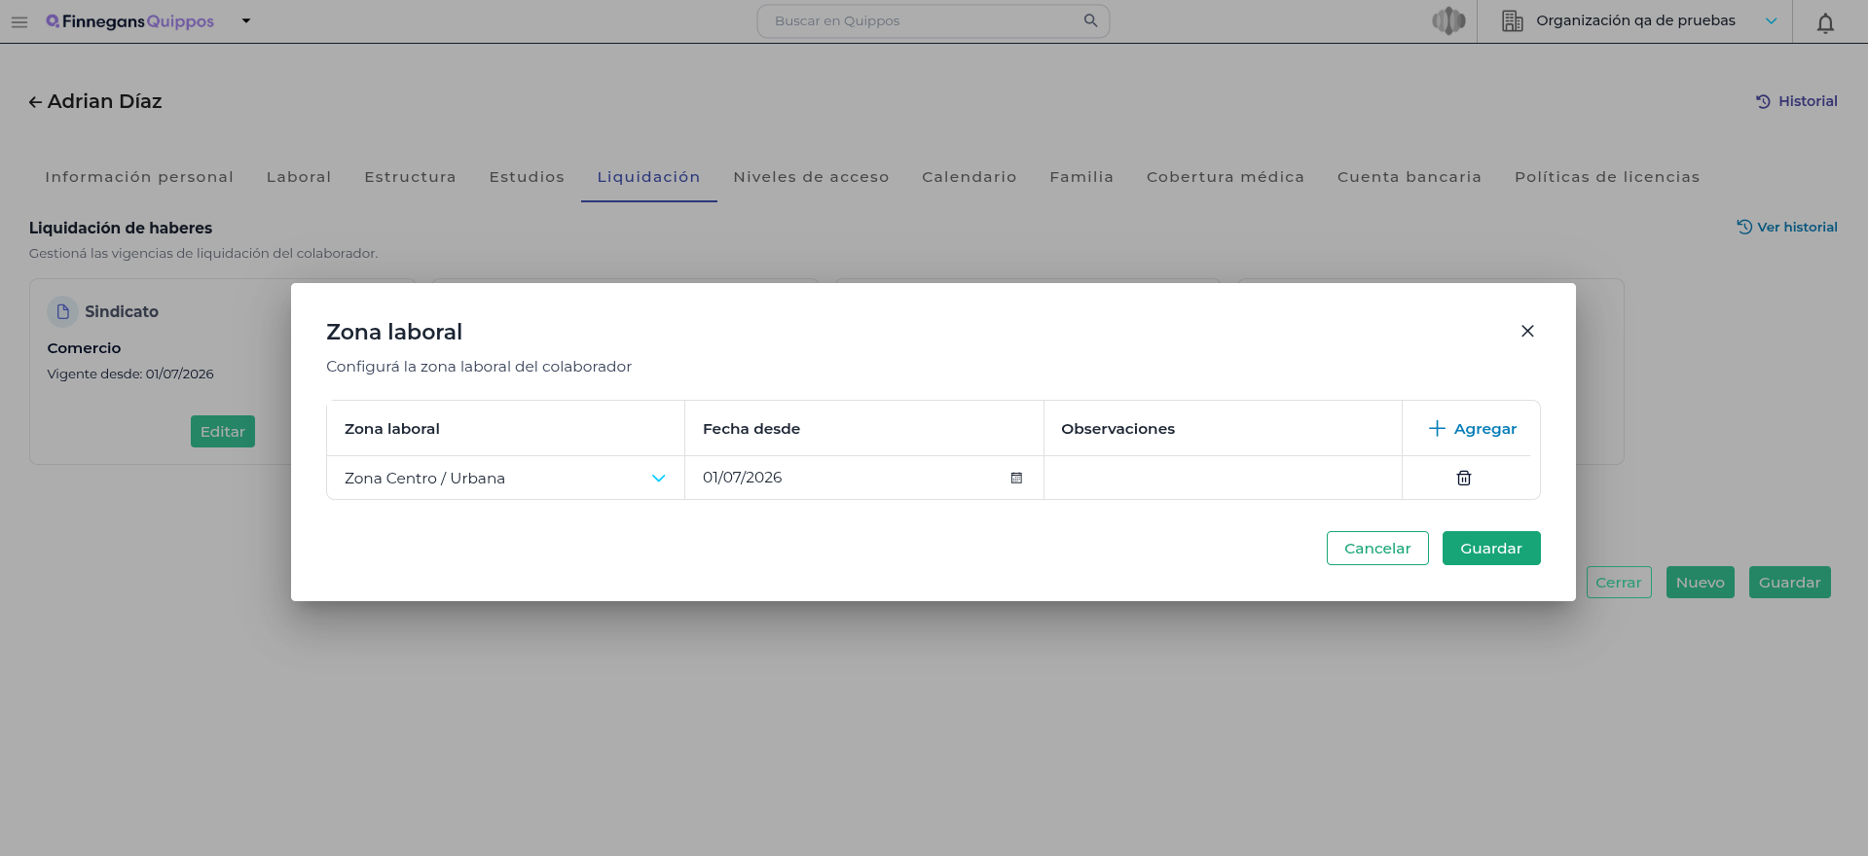Click the organization building icon
The height and width of the screenshot is (856, 1868).
(1512, 21)
